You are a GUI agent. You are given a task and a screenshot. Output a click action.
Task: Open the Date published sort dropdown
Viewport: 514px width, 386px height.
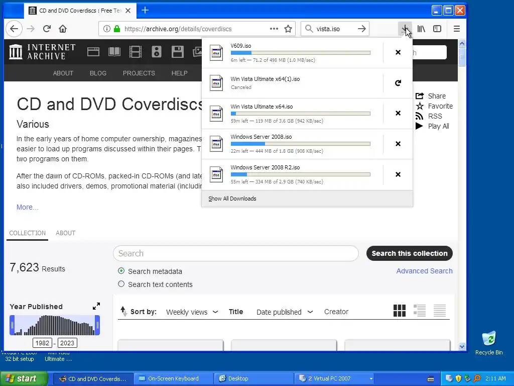[285, 312]
